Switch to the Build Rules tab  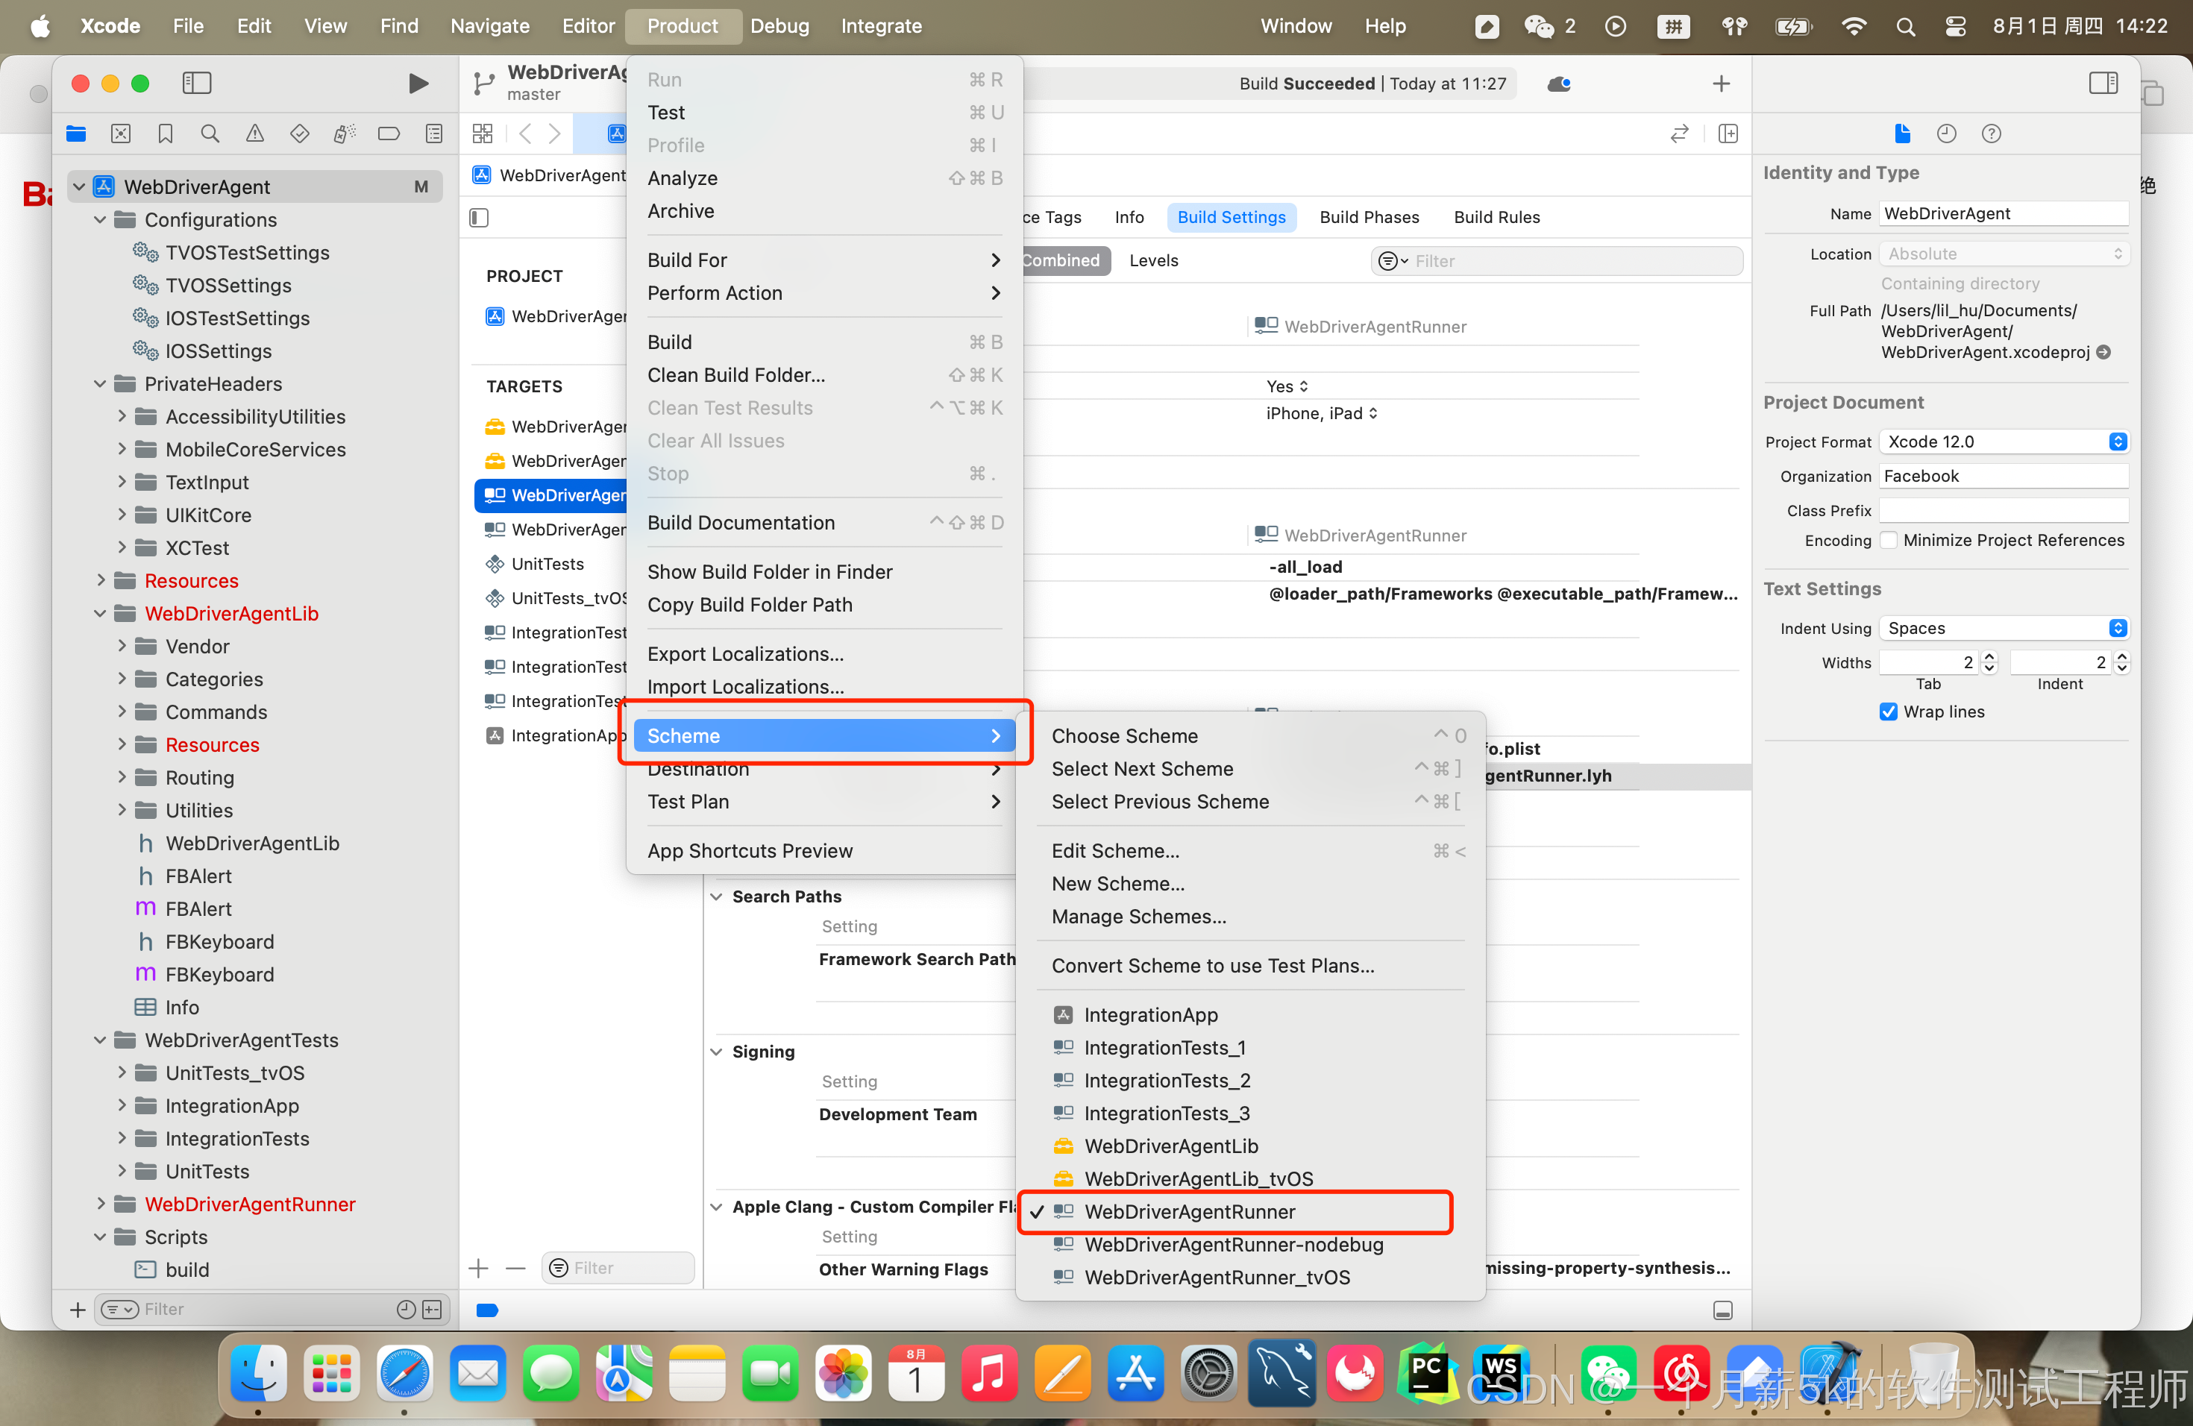[x=1496, y=217]
